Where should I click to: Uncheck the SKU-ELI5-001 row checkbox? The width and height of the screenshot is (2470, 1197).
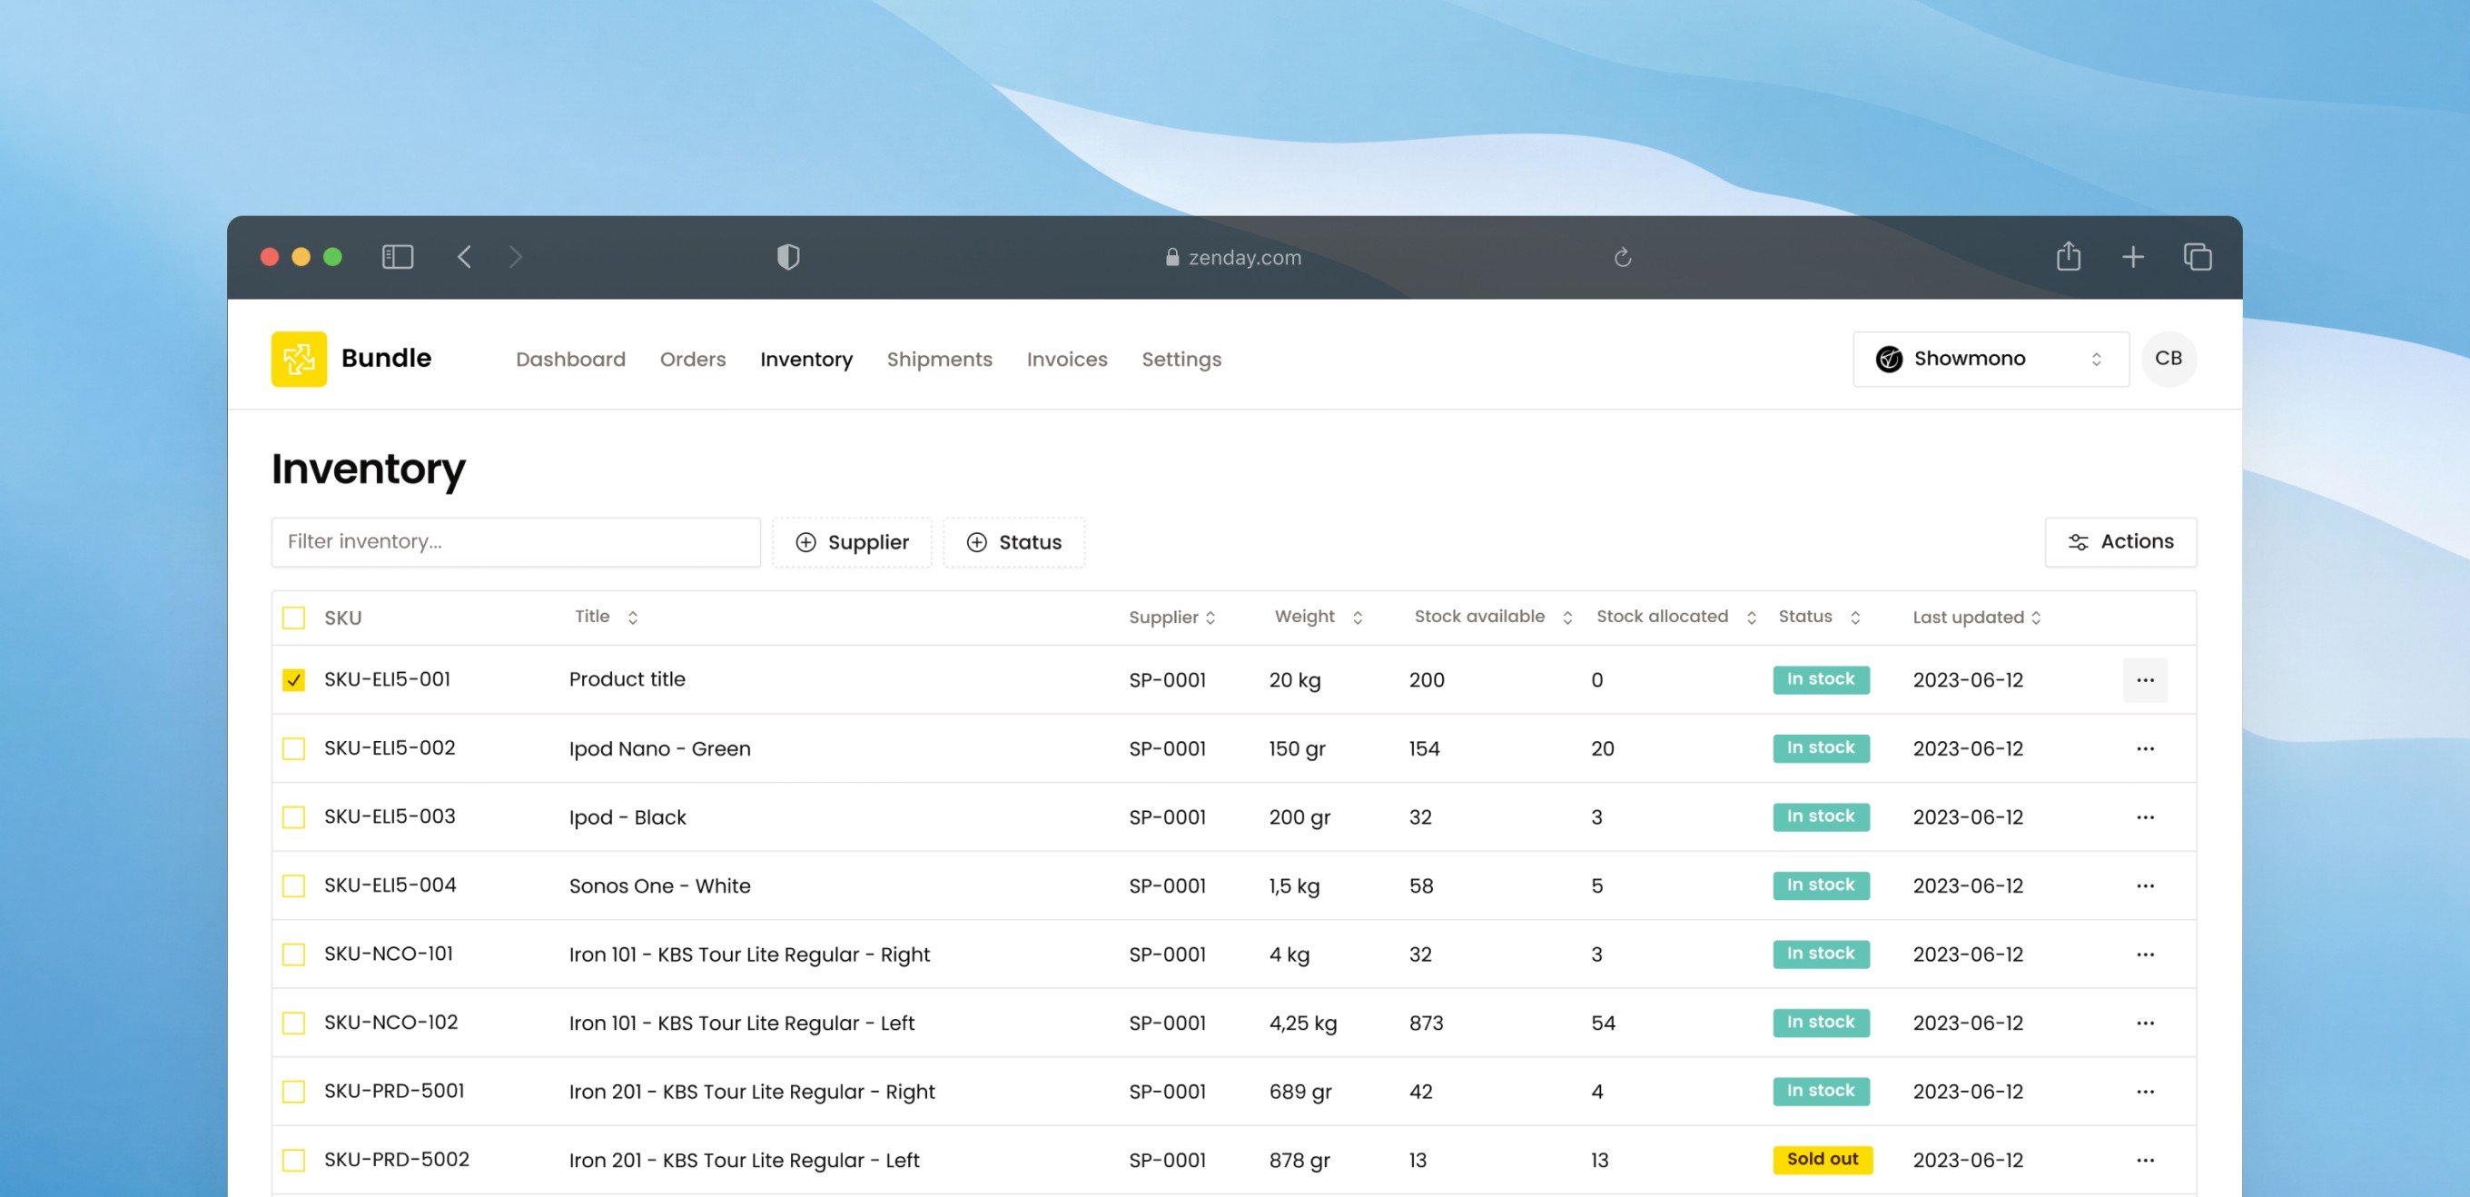pyautogui.click(x=293, y=680)
